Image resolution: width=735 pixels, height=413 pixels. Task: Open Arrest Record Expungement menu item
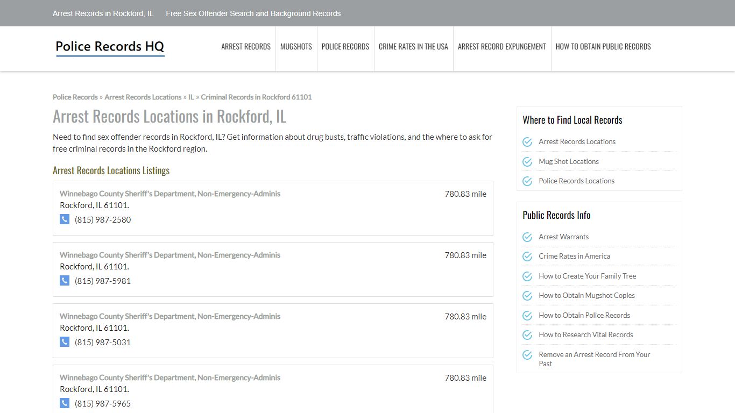502,47
